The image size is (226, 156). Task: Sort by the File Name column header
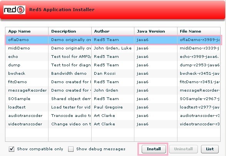[199, 31]
